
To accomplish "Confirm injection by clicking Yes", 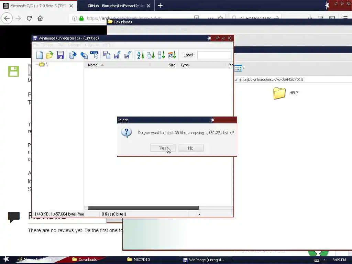I will [163, 148].
